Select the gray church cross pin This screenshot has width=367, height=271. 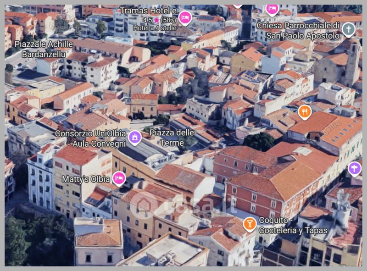(x=348, y=29)
